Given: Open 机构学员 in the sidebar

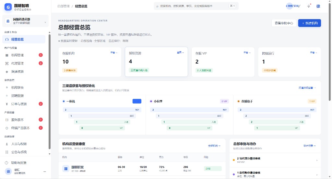Looking at the screenshot, I should click(24, 88).
